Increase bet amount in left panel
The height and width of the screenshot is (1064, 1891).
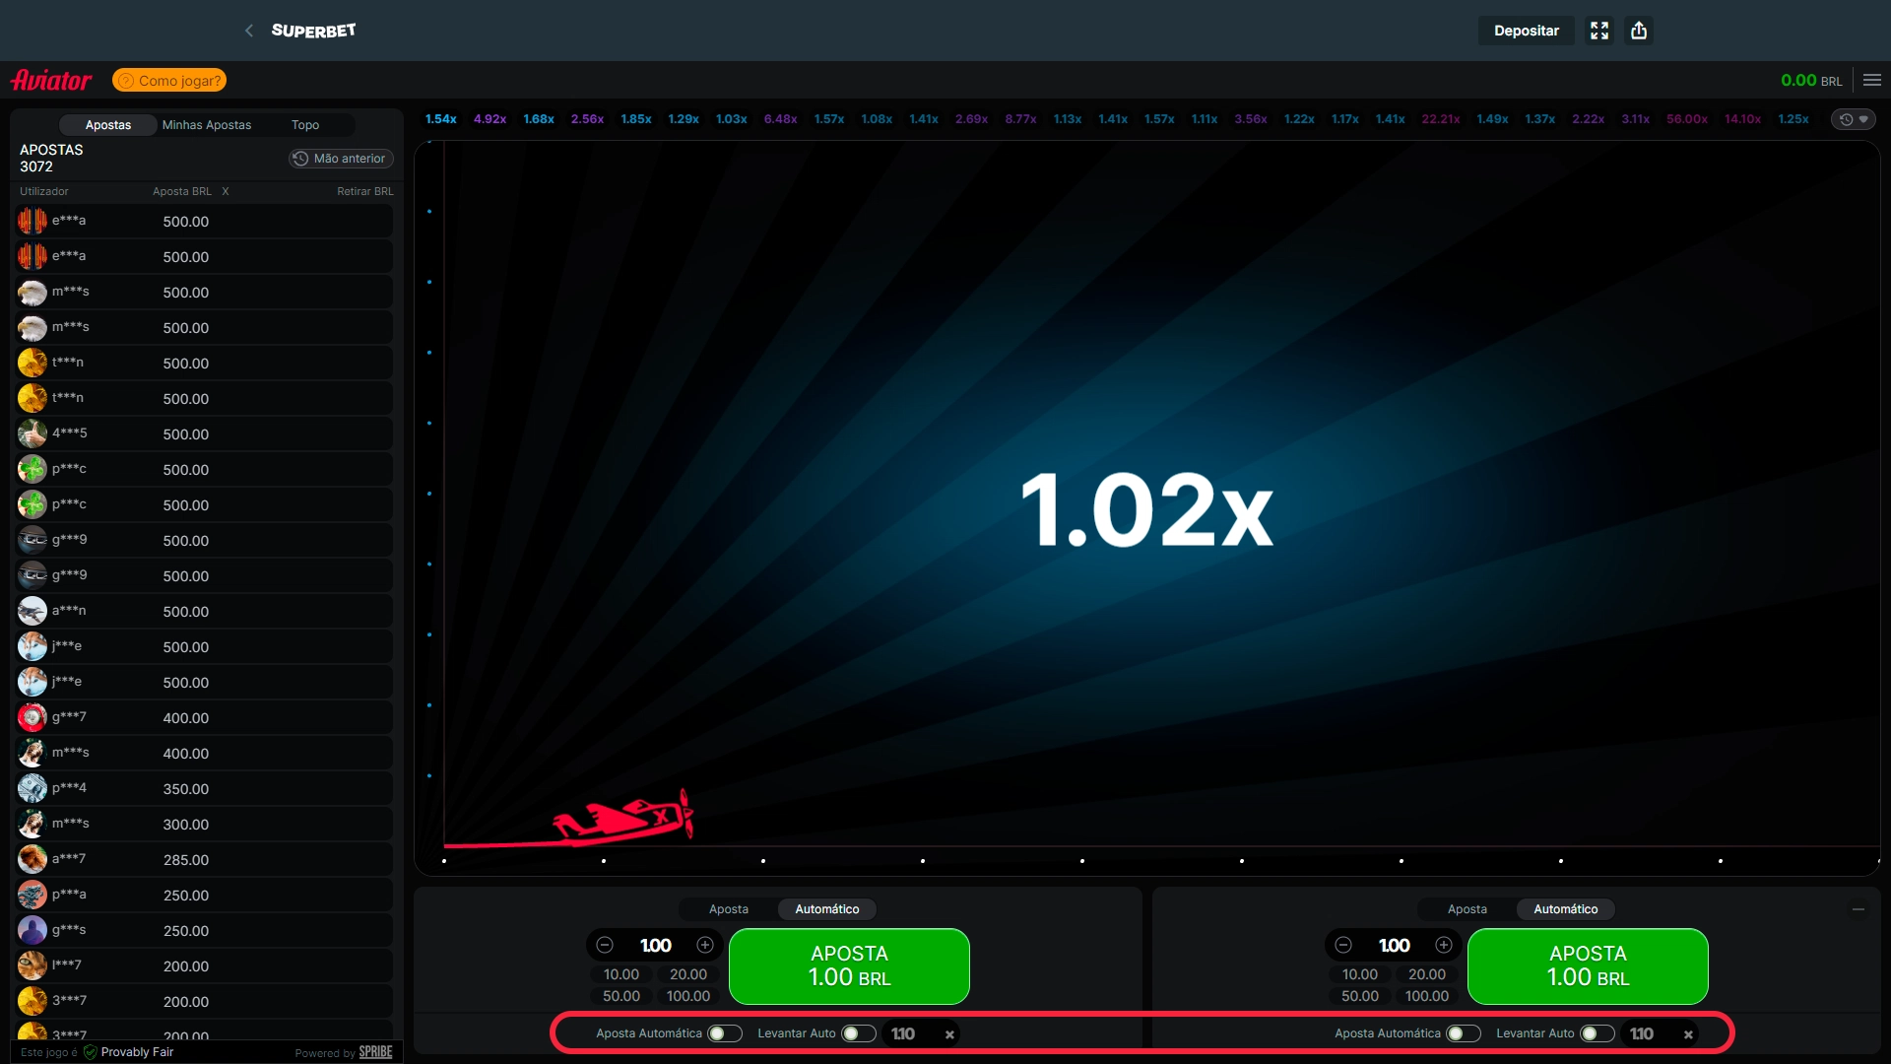coord(705,945)
